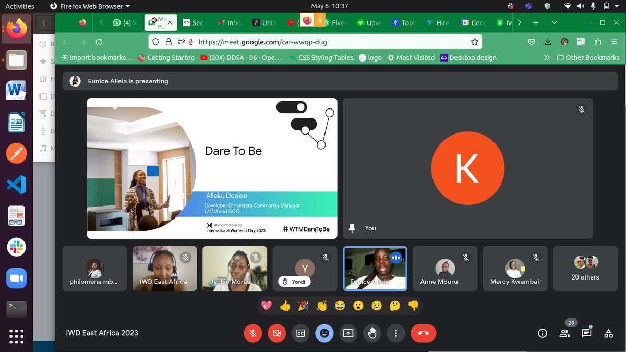Open the more call options menu
This screenshot has width=626, height=352.
tap(396, 333)
